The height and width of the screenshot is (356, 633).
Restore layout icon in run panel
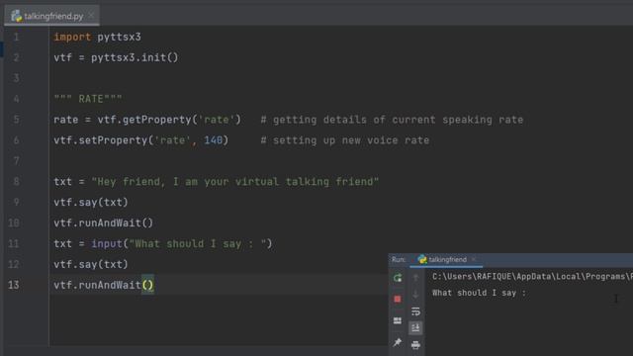(398, 320)
